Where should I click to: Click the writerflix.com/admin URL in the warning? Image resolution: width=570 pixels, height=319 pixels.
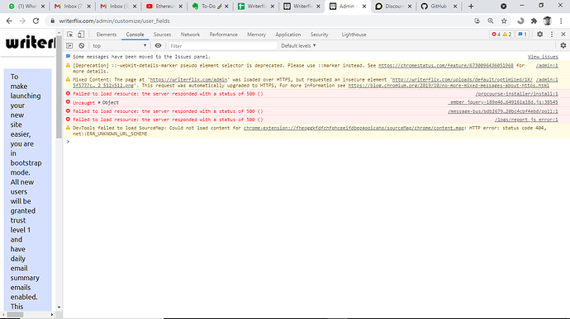[188, 79]
